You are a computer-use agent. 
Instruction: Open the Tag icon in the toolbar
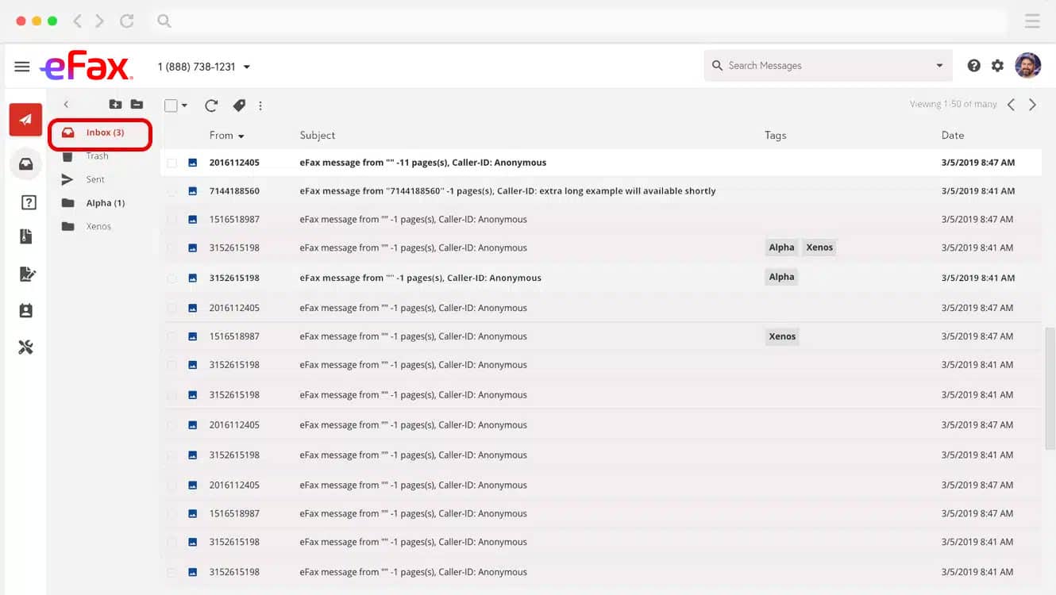[238, 105]
